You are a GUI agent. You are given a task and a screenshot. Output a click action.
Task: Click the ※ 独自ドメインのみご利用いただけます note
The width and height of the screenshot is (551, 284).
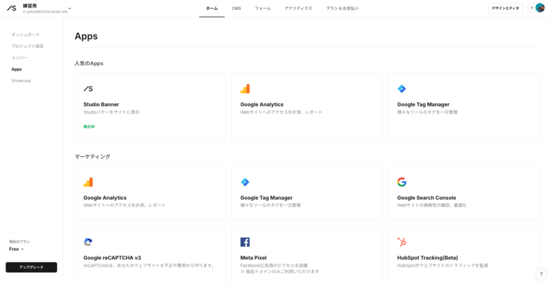pyautogui.click(x=280, y=272)
